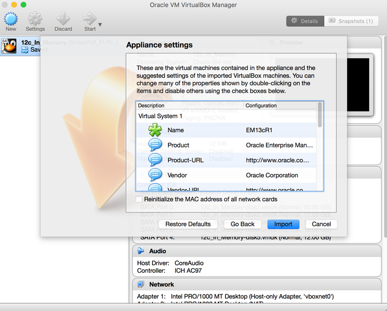387x311 pixels.
Task: Click the Audio section icon
Action: click(x=141, y=251)
